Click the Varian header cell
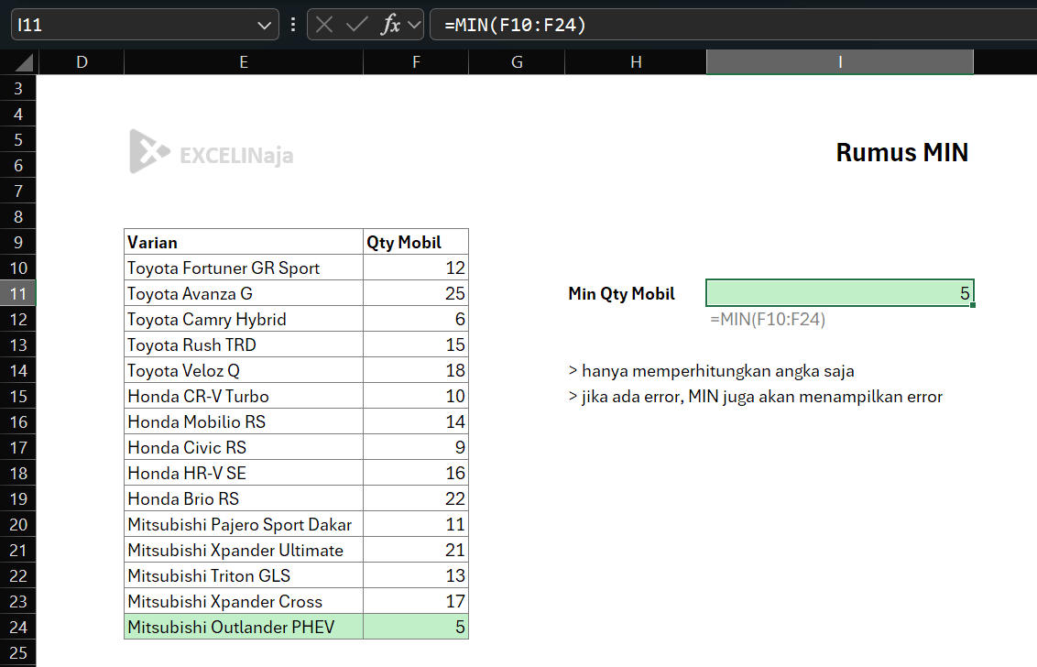Image resolution: width=1037 pixels, height=667 pixels. point(244,242)
